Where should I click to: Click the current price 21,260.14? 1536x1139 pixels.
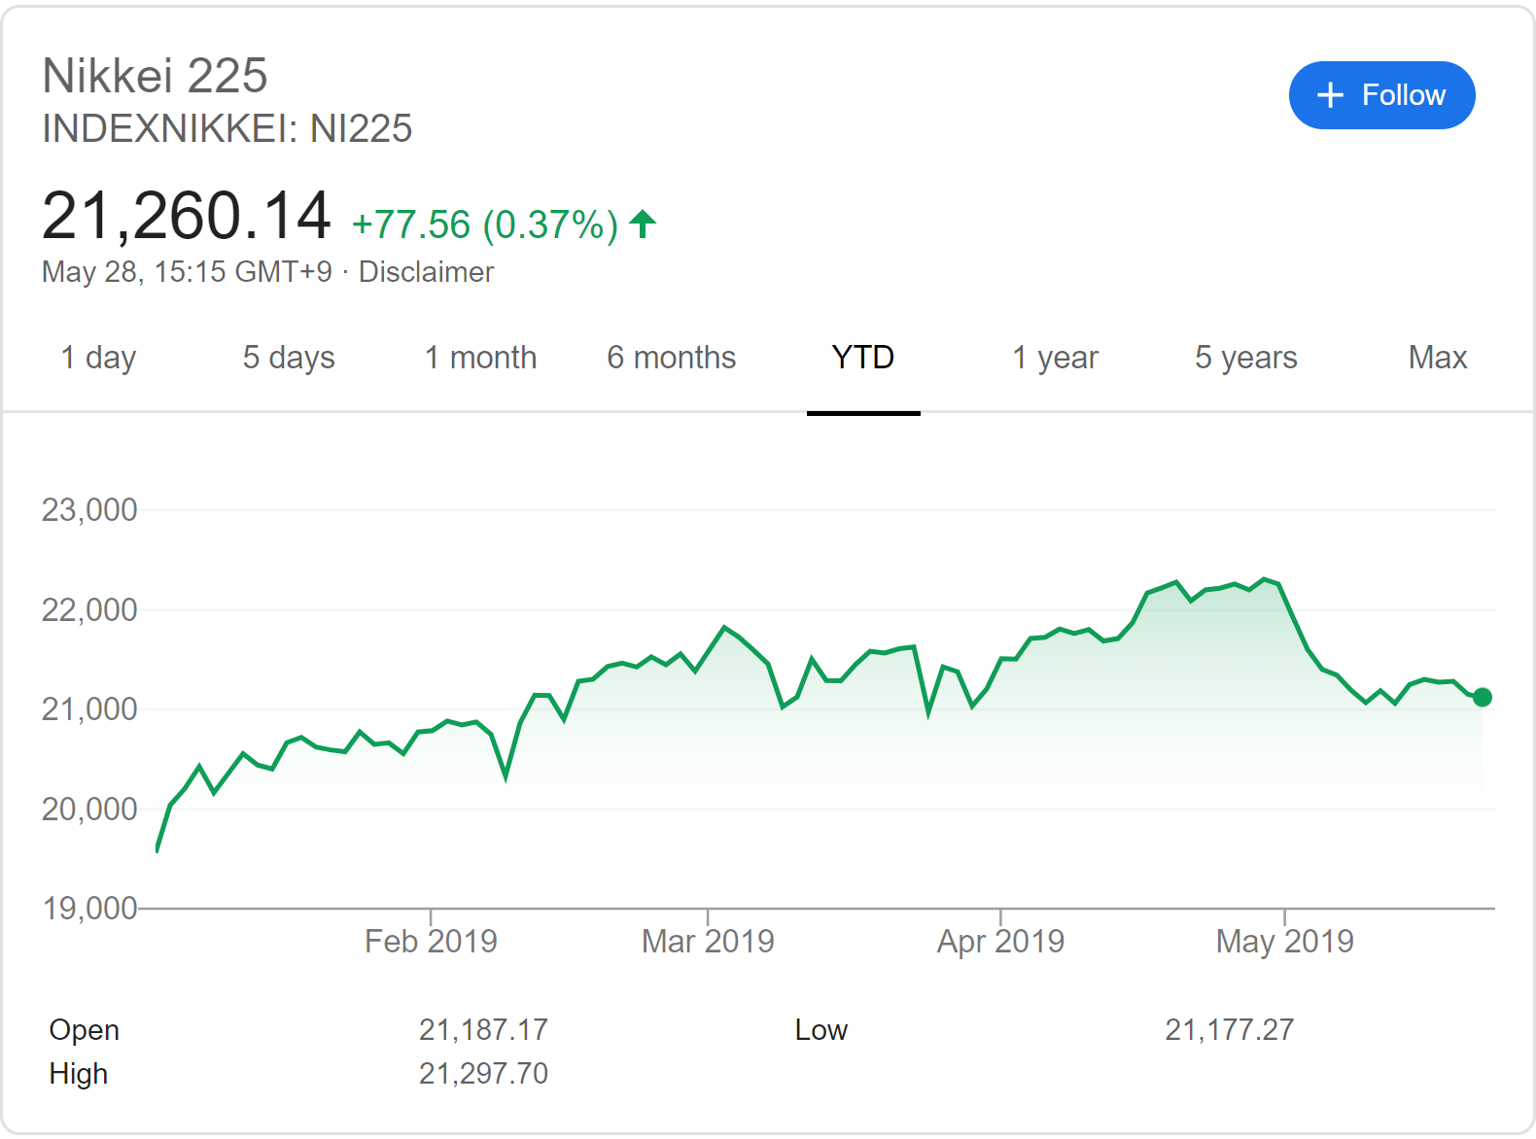tap(187, 216)
